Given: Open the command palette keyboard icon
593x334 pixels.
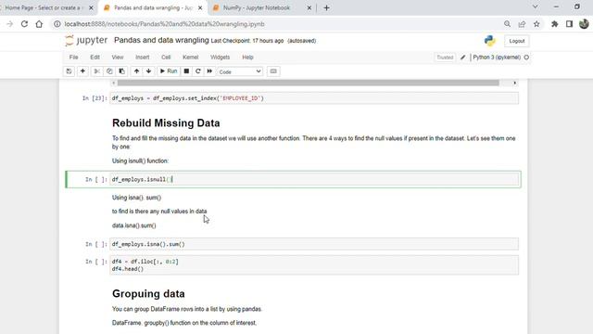Looking at the screenshot, I should 273,71.
